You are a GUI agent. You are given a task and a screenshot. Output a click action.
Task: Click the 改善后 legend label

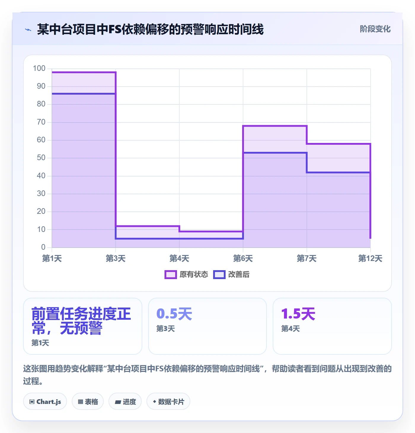pyautogui.click(x=239, y=275)
